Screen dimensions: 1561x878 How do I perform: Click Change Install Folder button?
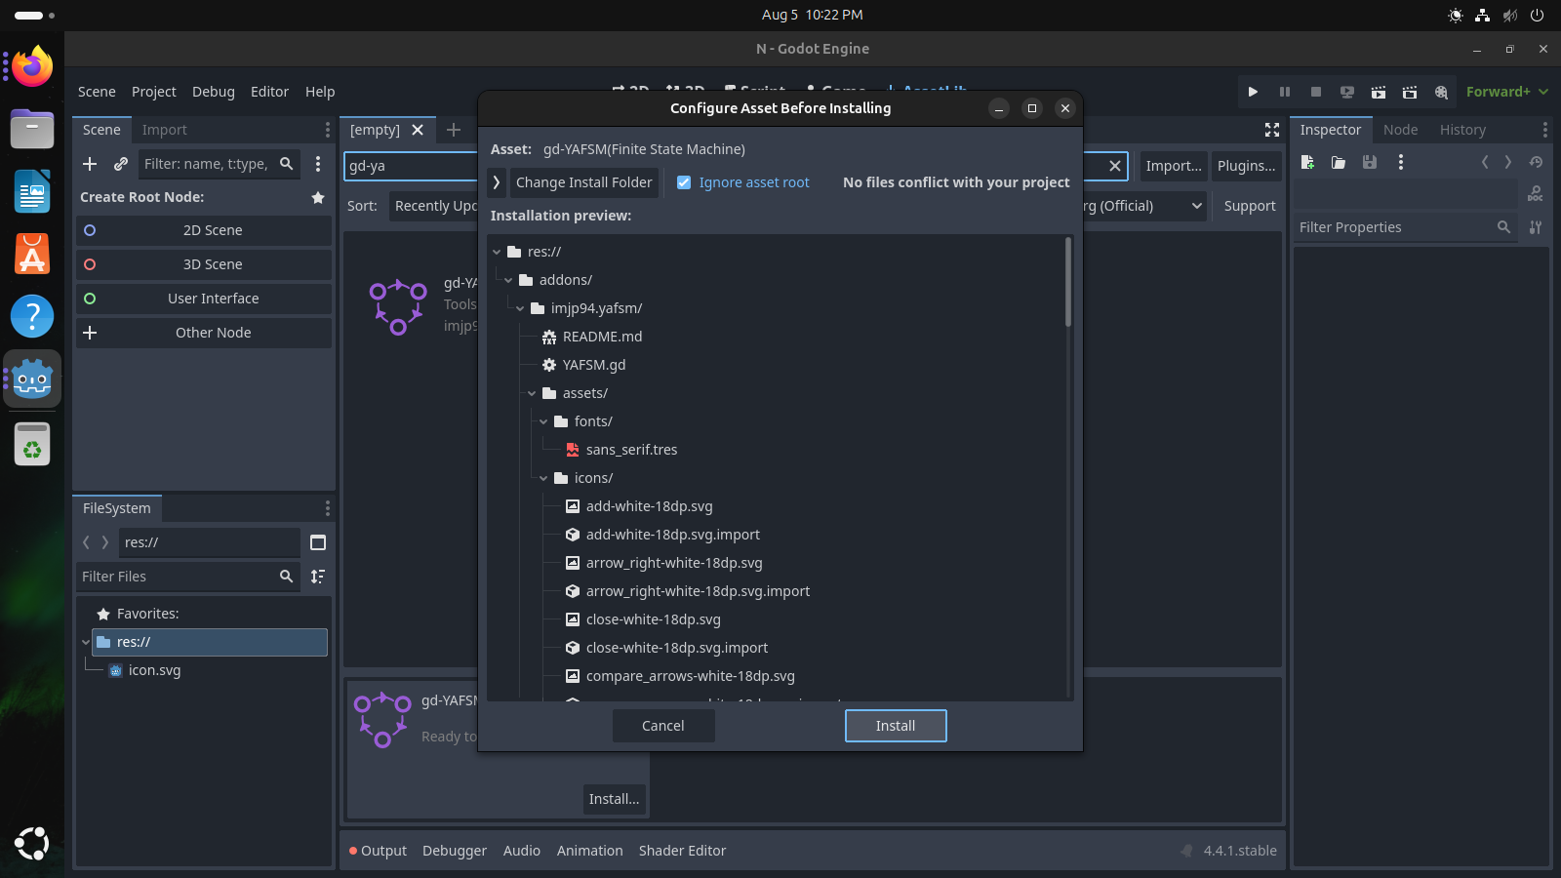pos(583,182)
